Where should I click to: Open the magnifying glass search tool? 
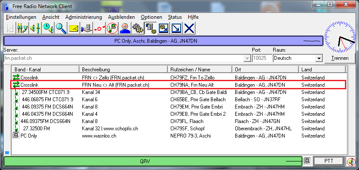click(61, 28)
